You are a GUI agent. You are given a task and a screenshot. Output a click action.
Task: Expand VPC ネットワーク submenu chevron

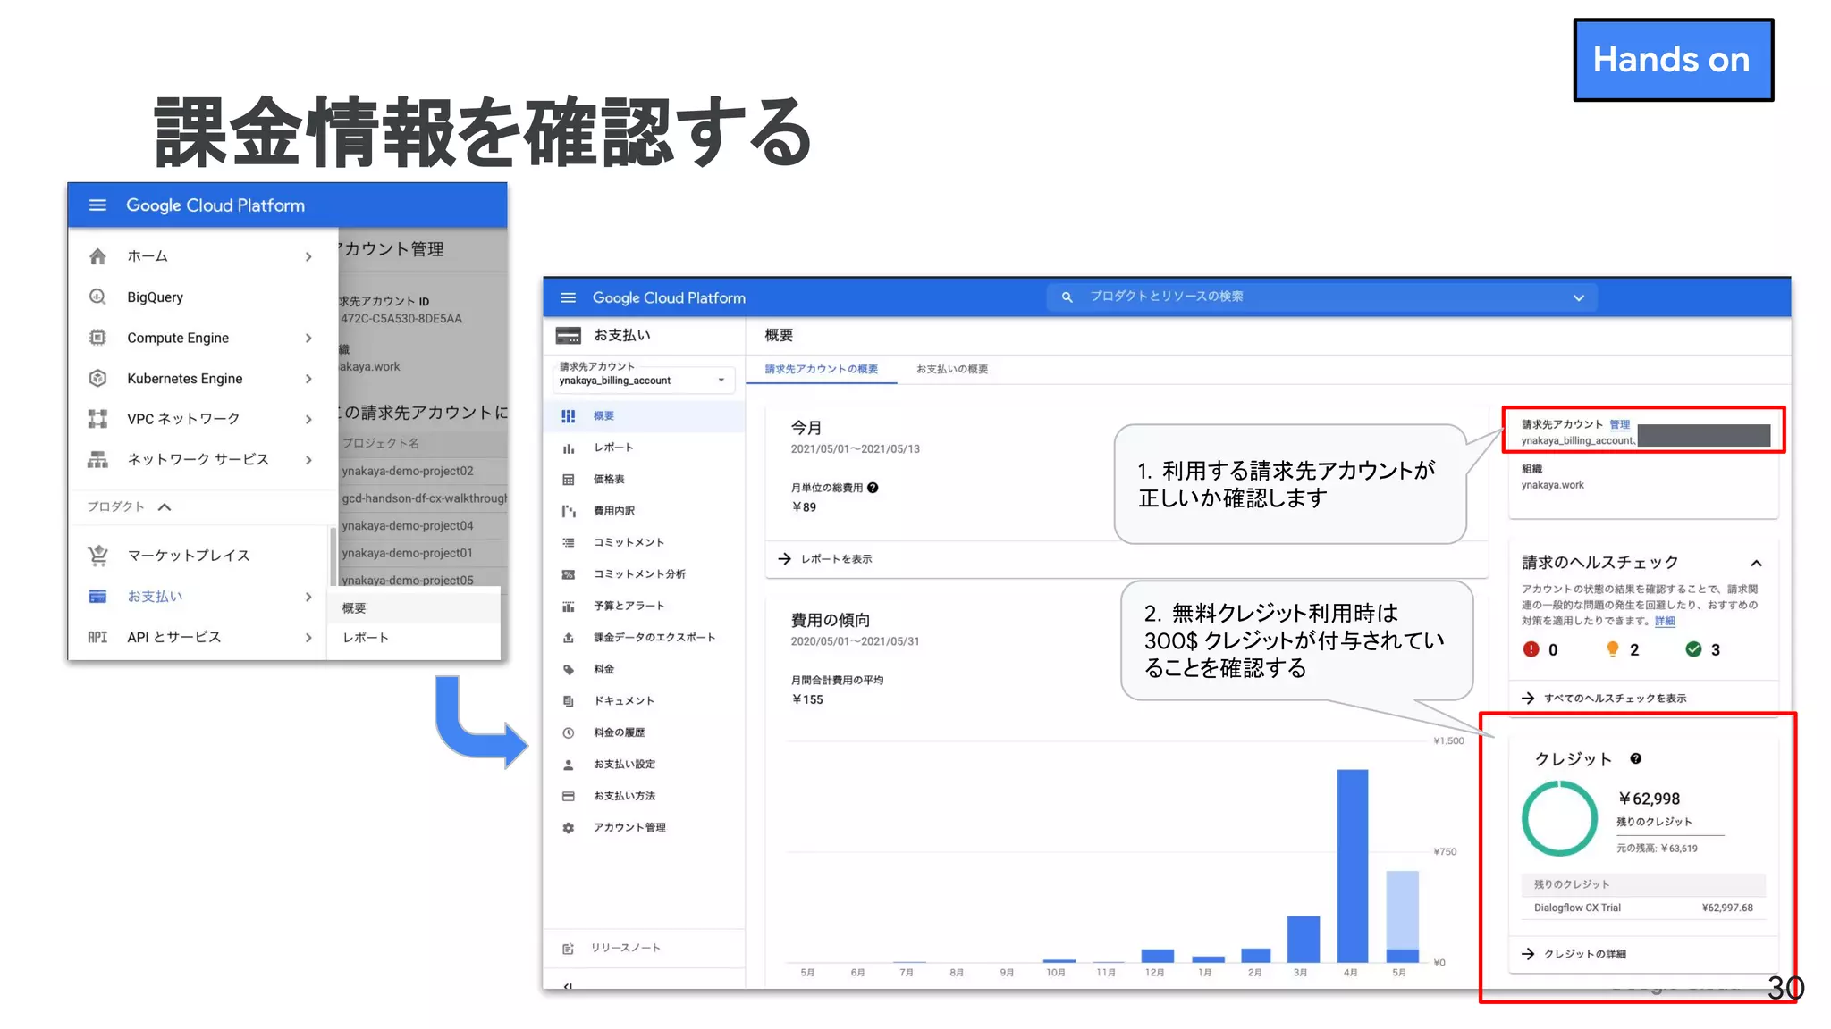(x=308, y=419)
